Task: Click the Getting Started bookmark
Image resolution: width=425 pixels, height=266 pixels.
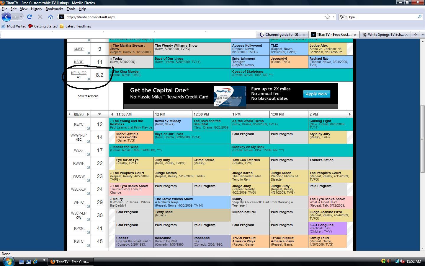Action: 43,26
